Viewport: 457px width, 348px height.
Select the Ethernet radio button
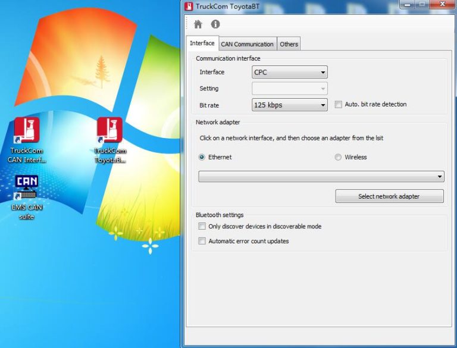(202, 157)
